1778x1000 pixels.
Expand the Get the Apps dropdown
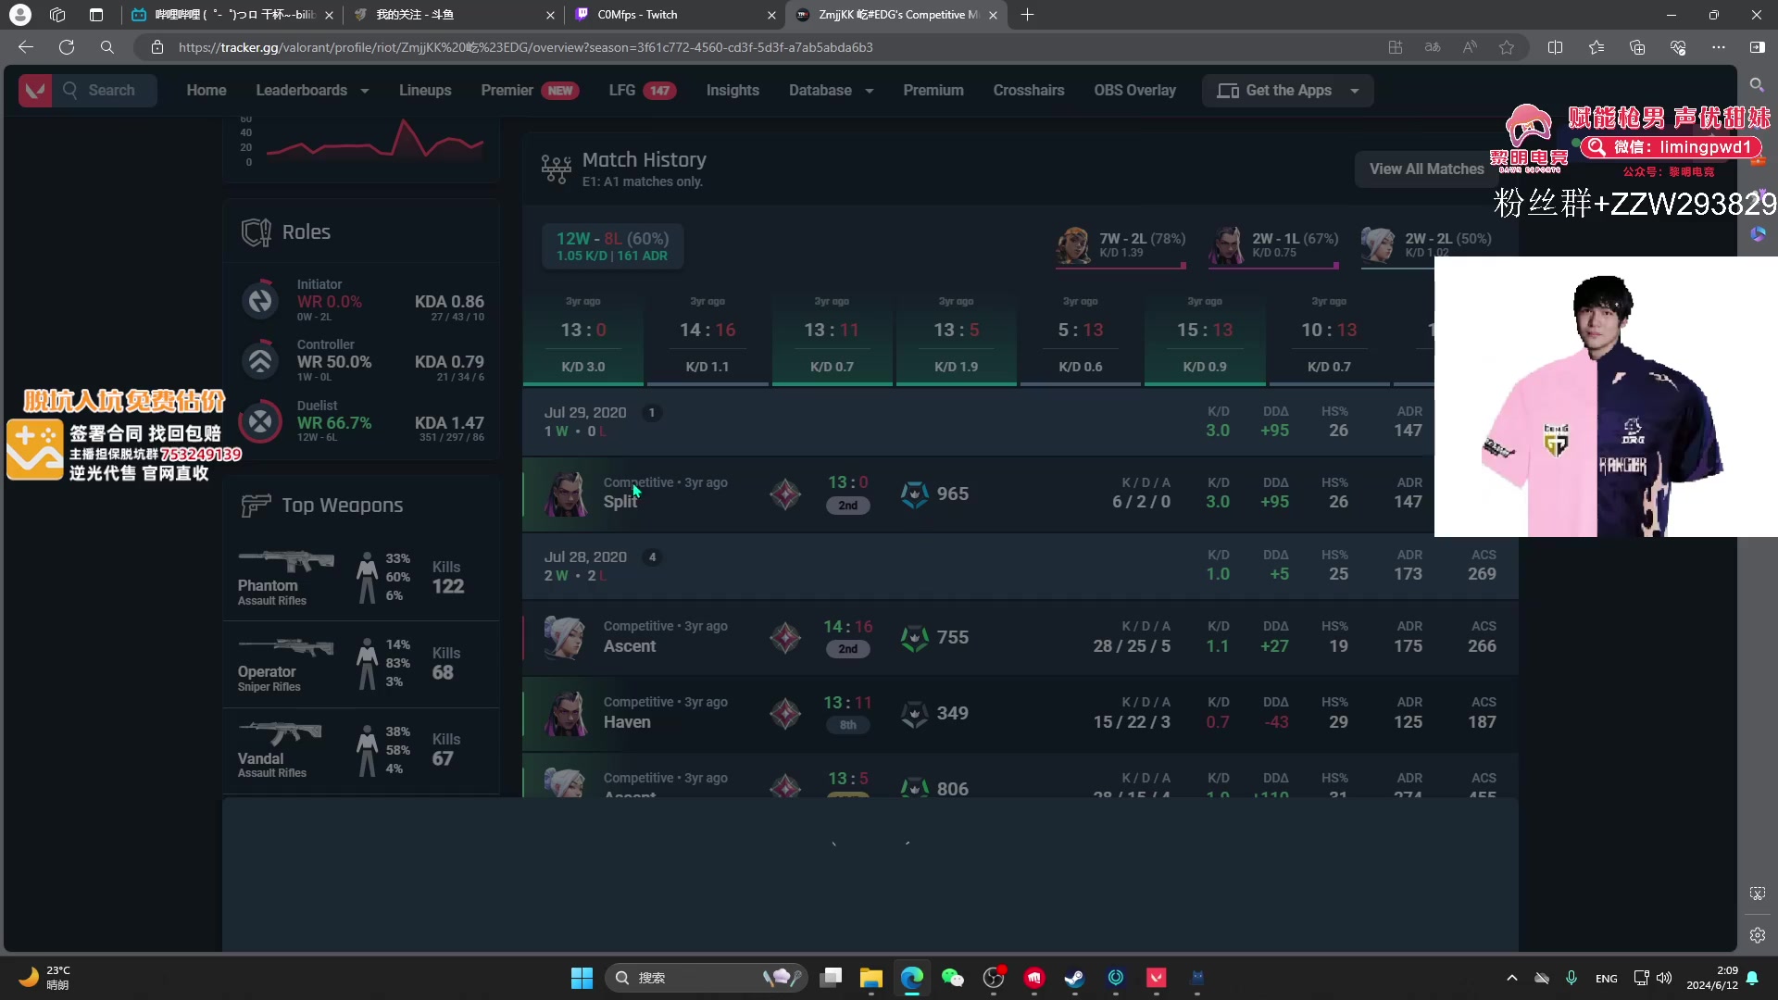1287,90
